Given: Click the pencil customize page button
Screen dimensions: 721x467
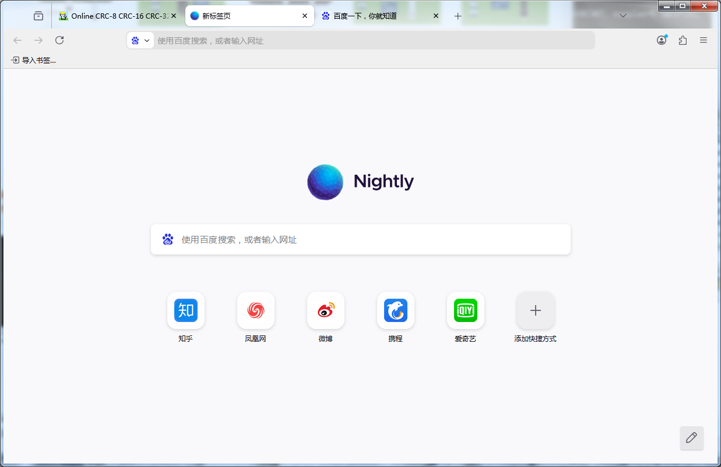Looking at the screenshot, I should [x=691, y=438].
